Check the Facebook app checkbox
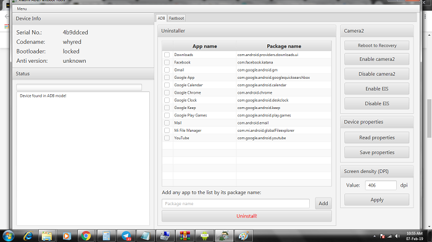The image size is (432, 242). click(167, 62)
